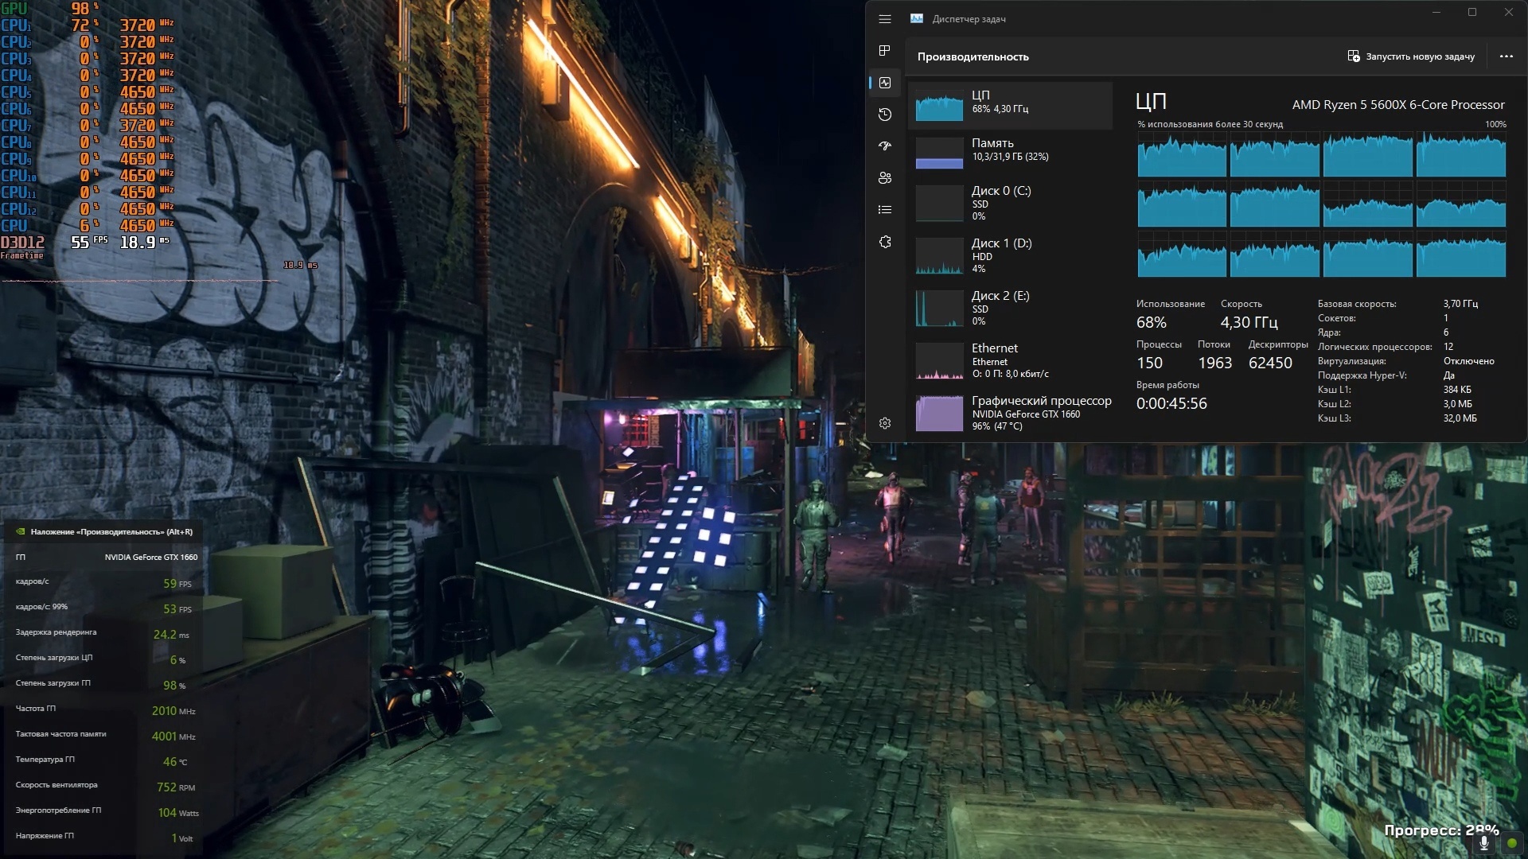The height and width of the screenshot is (859, 1528).
Task: Open Startup apps icon in sidebar
Action: point(885,146)
